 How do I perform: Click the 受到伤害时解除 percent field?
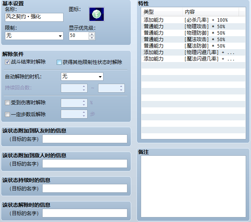(x=74, y=103)
